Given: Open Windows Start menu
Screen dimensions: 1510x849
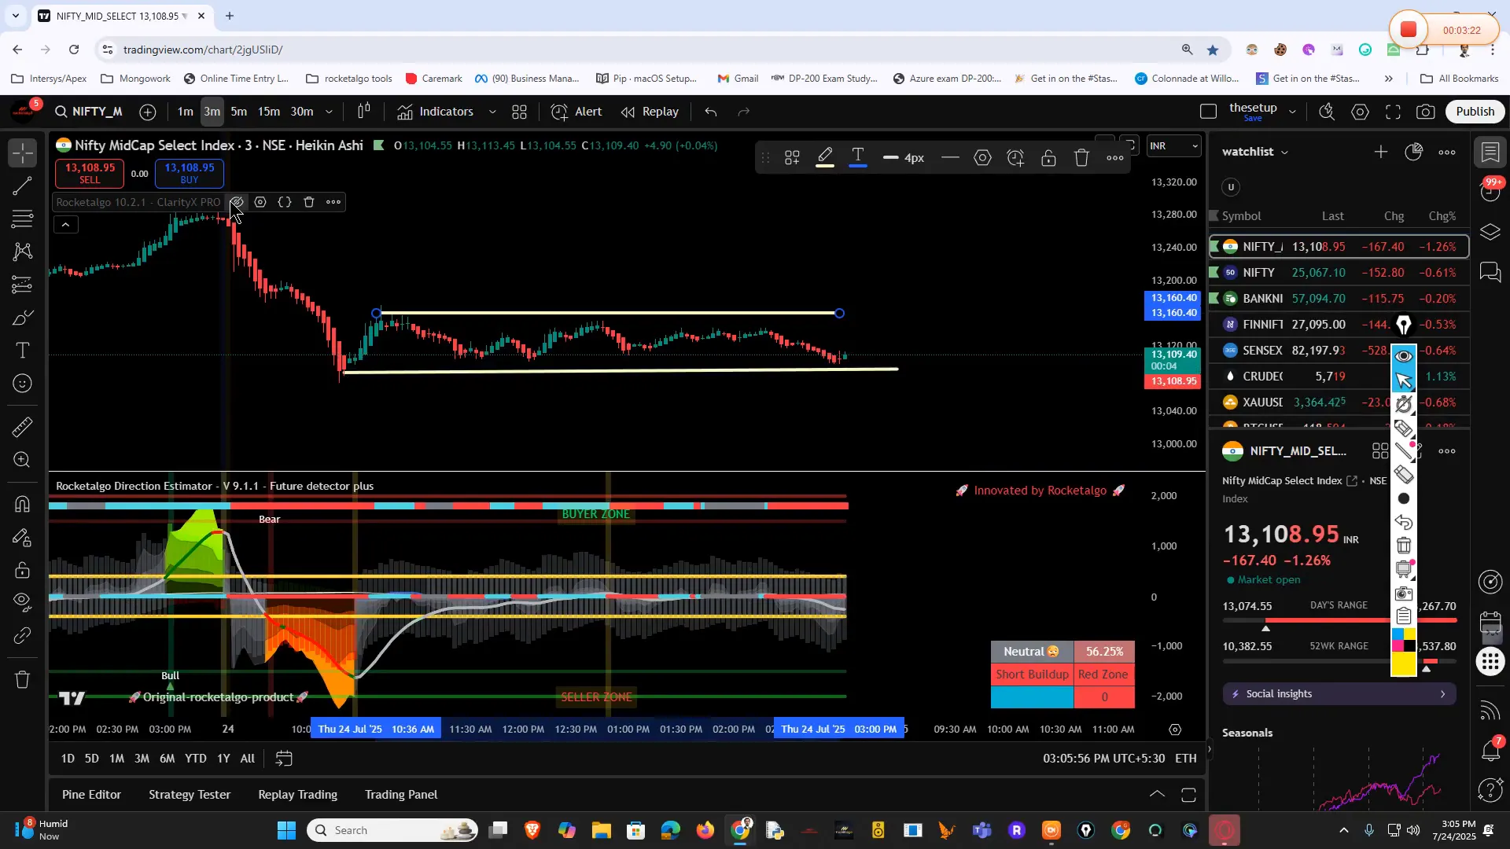Looking at the screenshot, I should [x=287, y=830].
